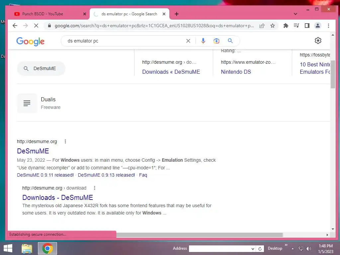This screenshot has width=340, height=255.
Task: Click the horizontal scroll right arrow
Action: tap(327, 235)
